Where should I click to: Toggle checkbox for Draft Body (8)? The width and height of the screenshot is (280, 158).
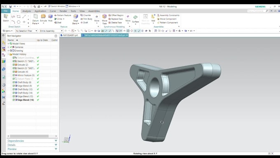14,83
